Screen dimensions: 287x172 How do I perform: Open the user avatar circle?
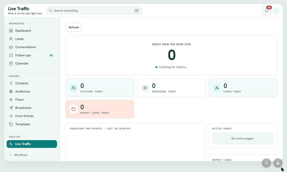point(276,11)
